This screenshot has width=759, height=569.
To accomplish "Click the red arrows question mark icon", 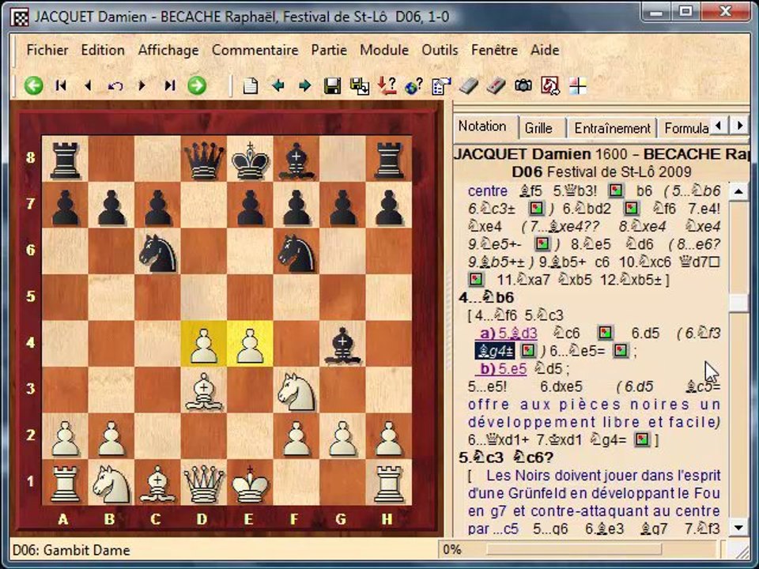I will (387, 85).
